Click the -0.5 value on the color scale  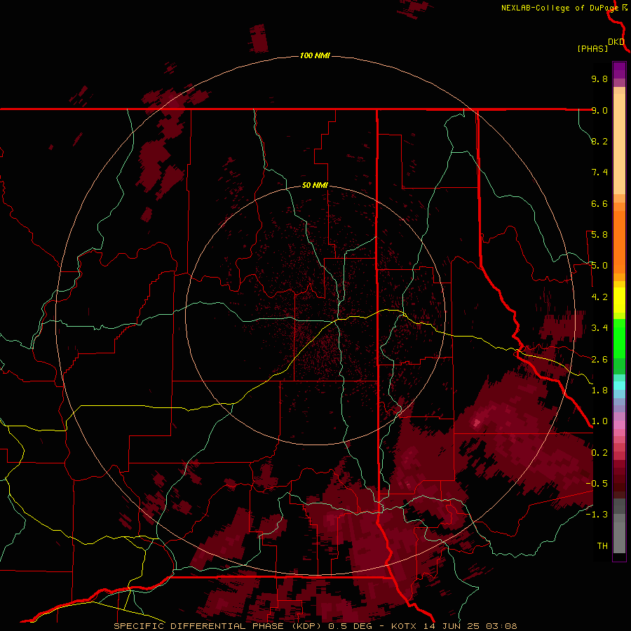tap(597, 484)
